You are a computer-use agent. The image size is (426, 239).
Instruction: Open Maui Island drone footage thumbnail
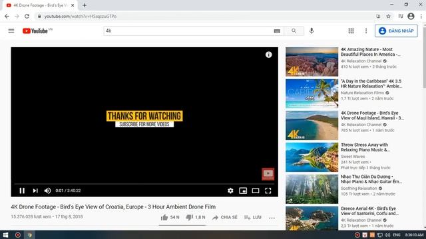pyautogui.click(x=312, y=125)
